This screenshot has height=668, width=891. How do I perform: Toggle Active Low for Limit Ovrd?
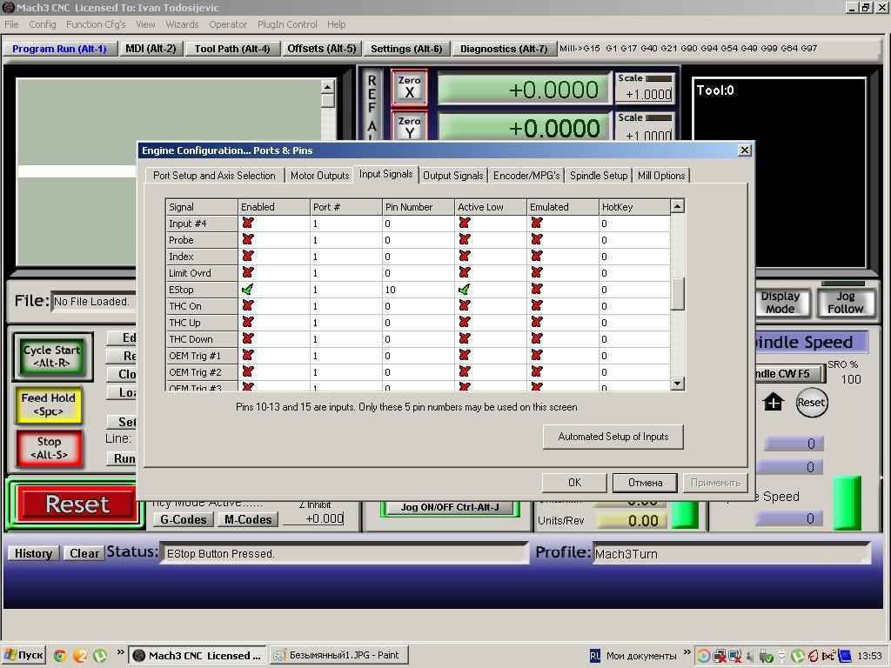coord(465,272)
